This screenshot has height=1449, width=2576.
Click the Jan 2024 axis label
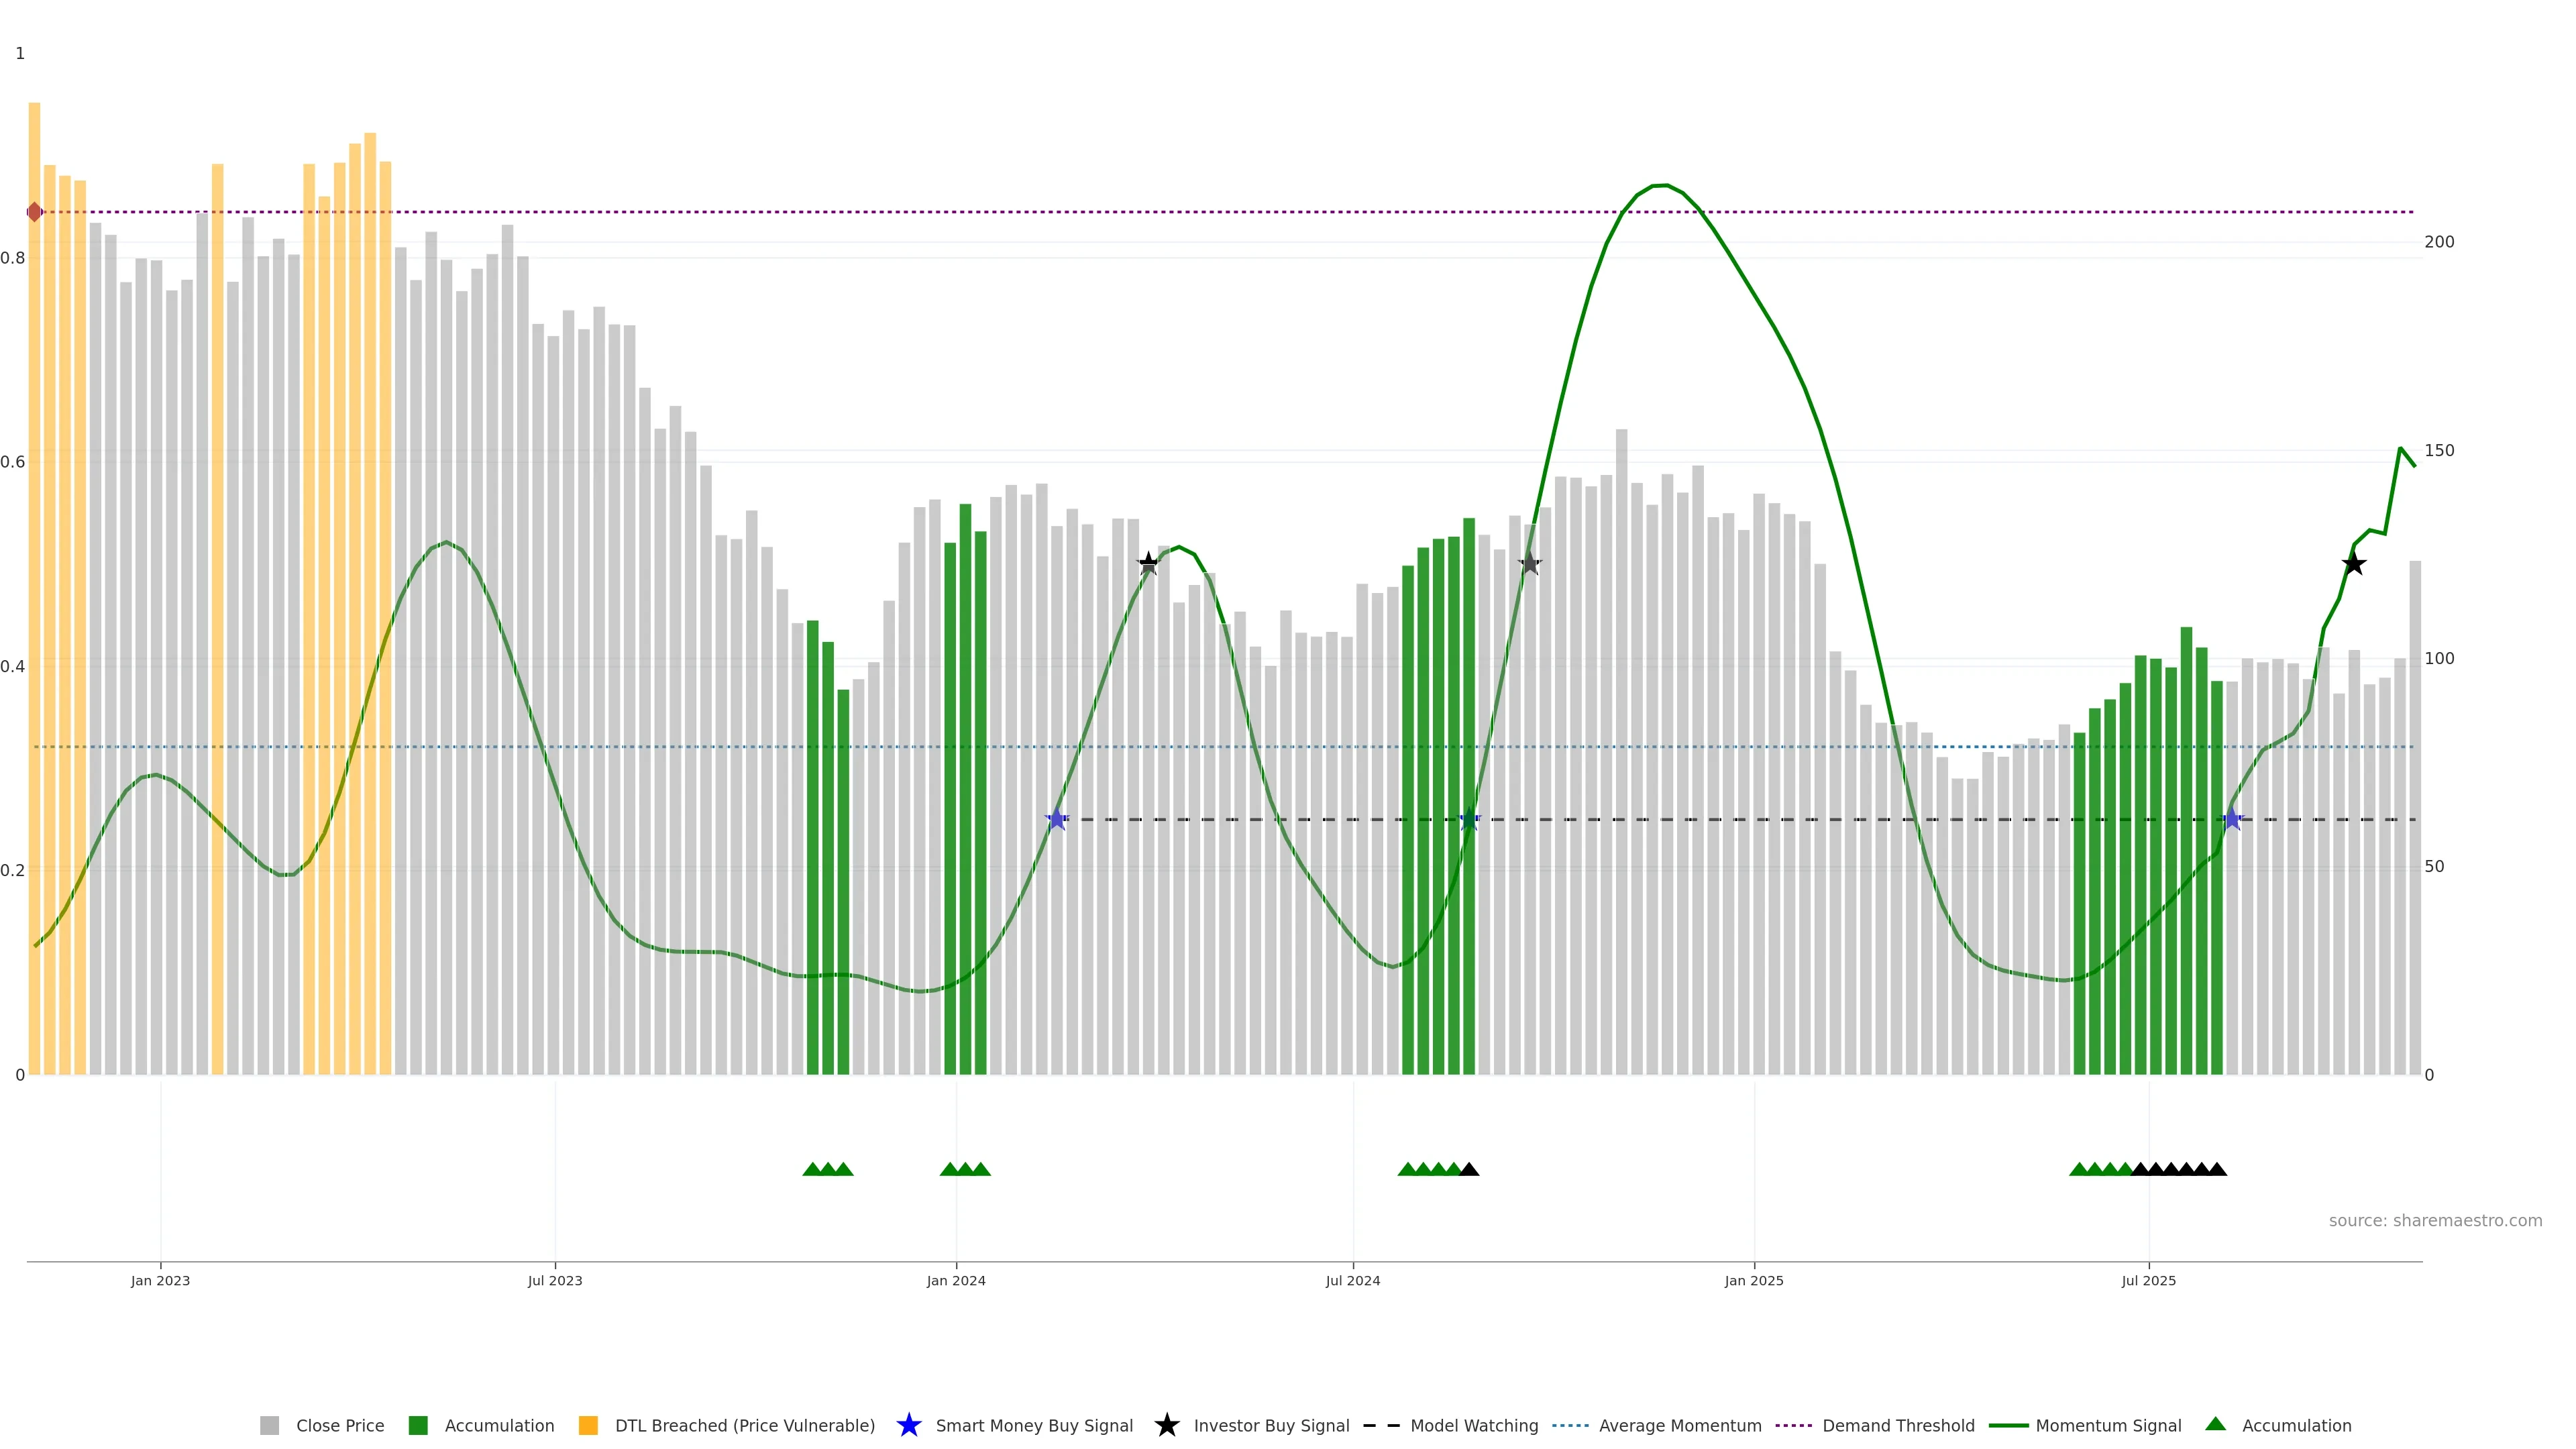pos(955,1281)
